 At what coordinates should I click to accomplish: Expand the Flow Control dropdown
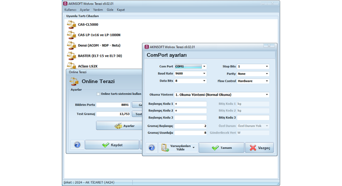[267, 81]
